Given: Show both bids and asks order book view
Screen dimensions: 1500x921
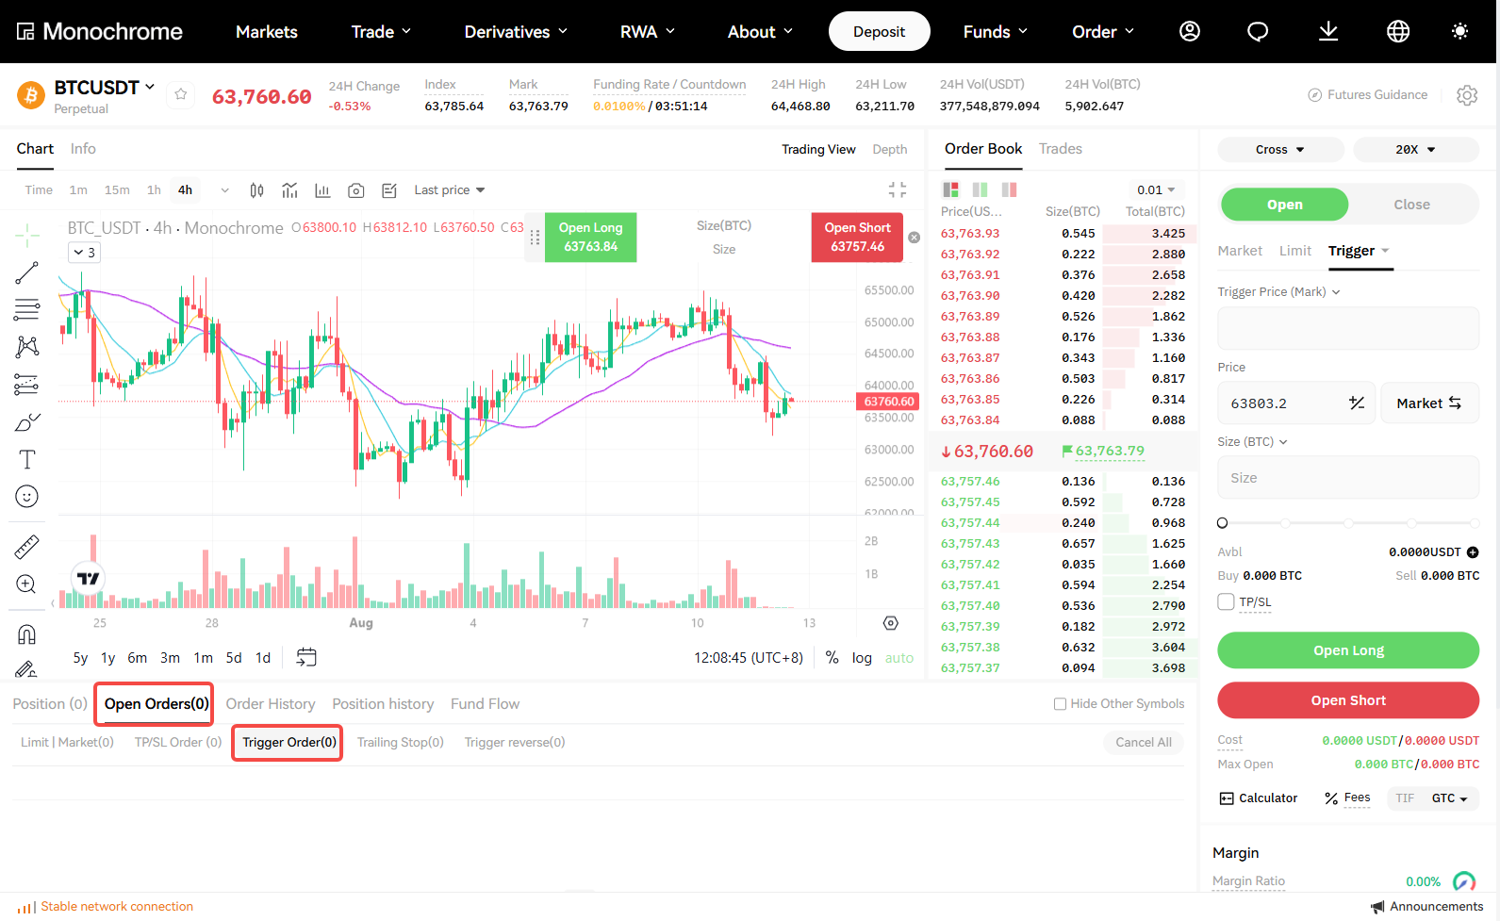Looking at the screenshot, I should tap(950, 189).
